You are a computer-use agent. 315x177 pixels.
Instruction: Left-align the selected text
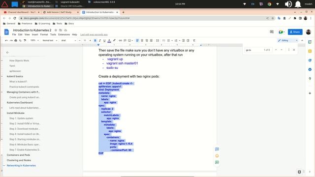[x=137, y=40]
